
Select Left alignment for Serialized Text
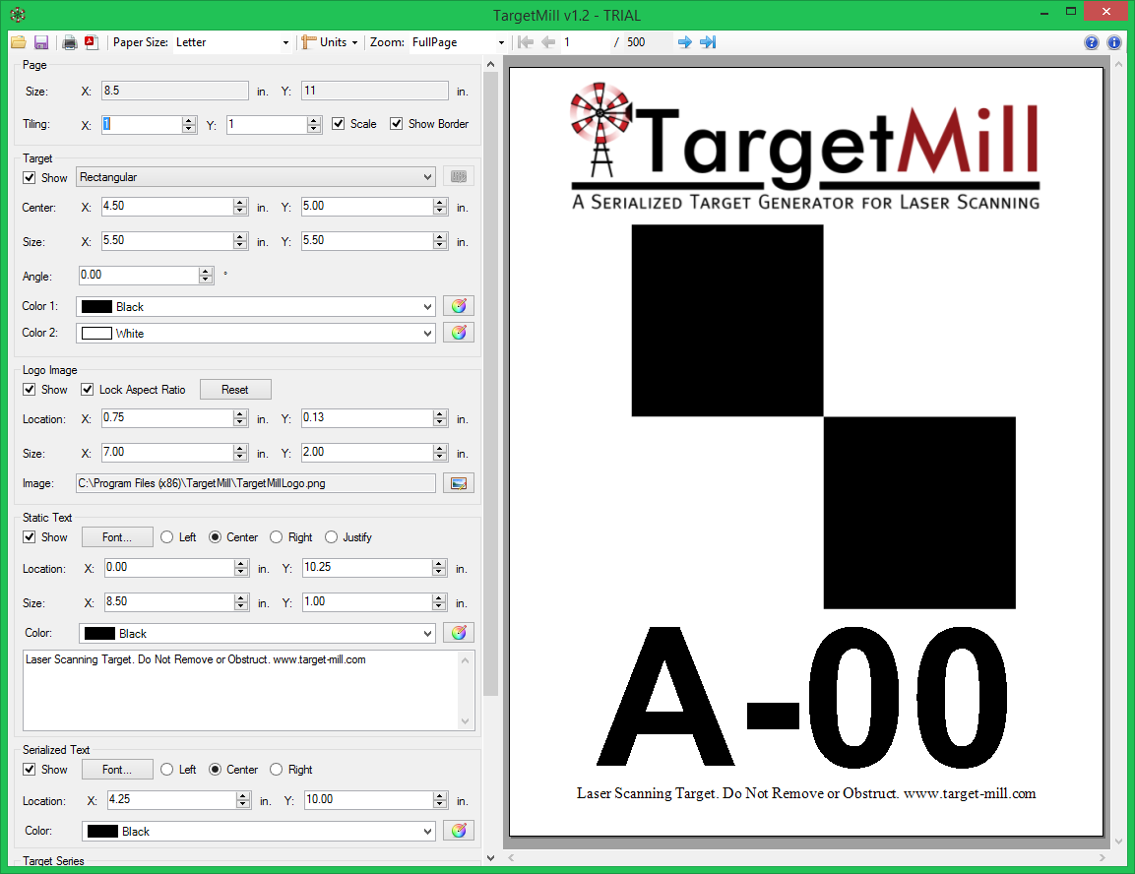(x=167, y=769)
